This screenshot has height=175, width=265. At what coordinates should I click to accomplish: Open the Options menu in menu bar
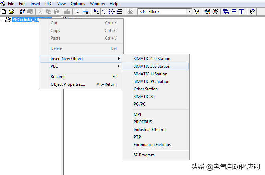coord(78,4)
